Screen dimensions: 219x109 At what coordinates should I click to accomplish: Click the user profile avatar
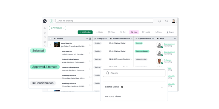(174, 21)
